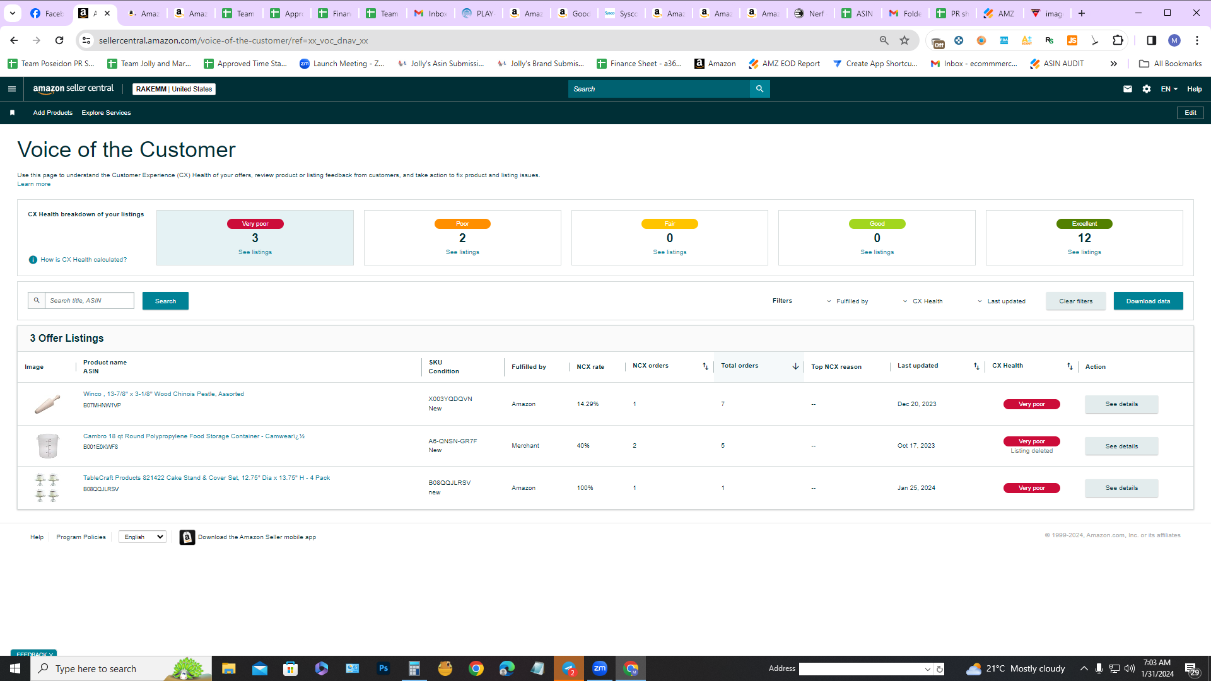Click Clear filters button
1211x681 pixels.
(x=1075, y=301)
